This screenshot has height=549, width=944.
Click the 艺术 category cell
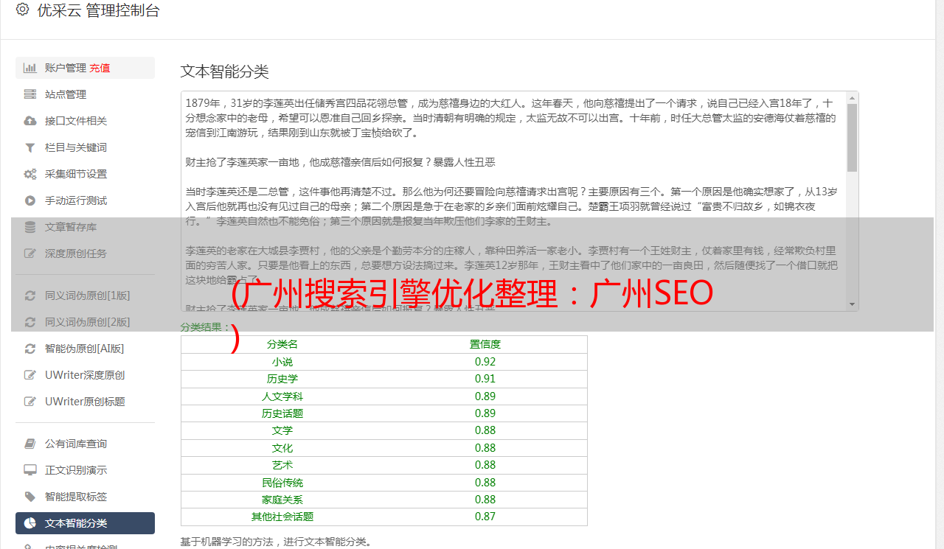282,465
